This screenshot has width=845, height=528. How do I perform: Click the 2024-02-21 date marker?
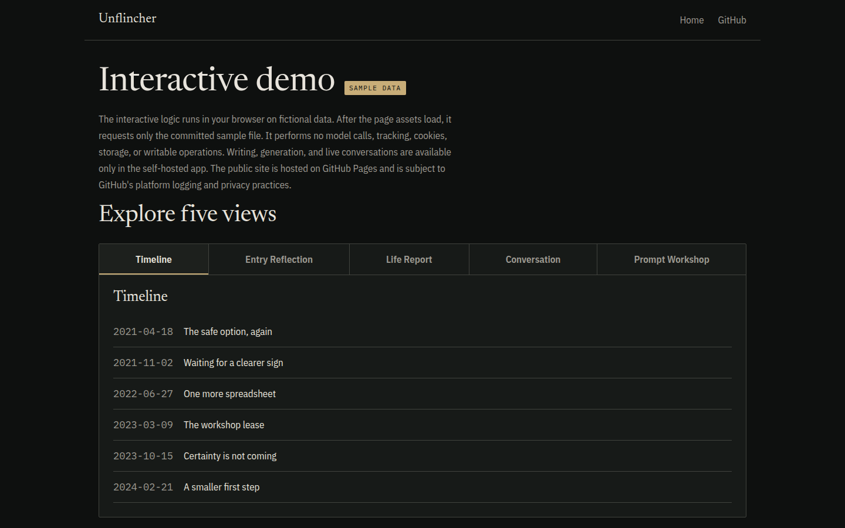tap(143, 487)
